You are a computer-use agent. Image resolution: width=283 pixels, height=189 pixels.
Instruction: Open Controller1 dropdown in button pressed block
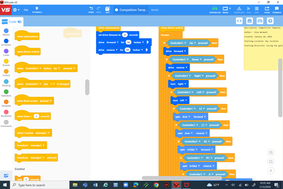tap(33, 68)
